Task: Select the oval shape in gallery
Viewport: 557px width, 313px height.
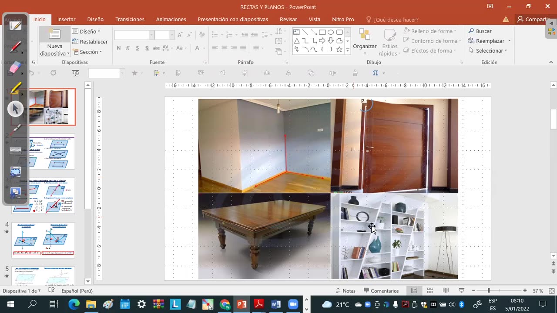Action: click(x=331, y=32)
